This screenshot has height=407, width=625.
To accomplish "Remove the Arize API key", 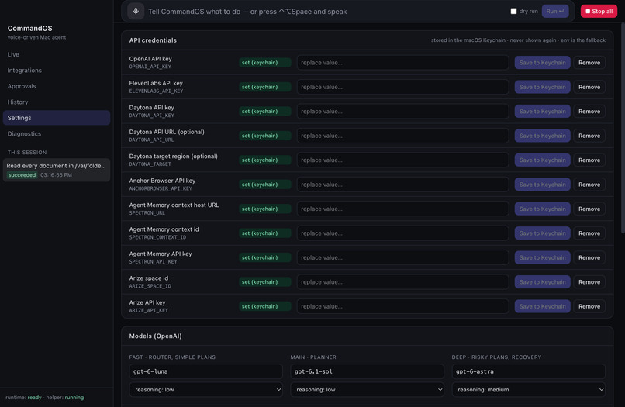I will [x=589, y=306].
